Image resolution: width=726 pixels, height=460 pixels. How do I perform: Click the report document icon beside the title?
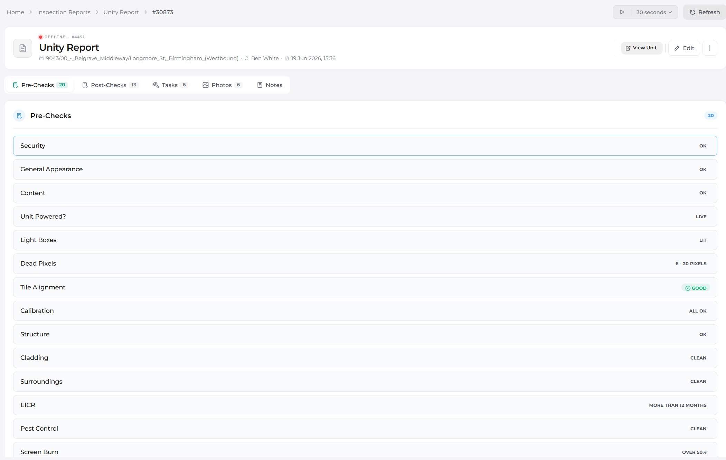[23, 48]
